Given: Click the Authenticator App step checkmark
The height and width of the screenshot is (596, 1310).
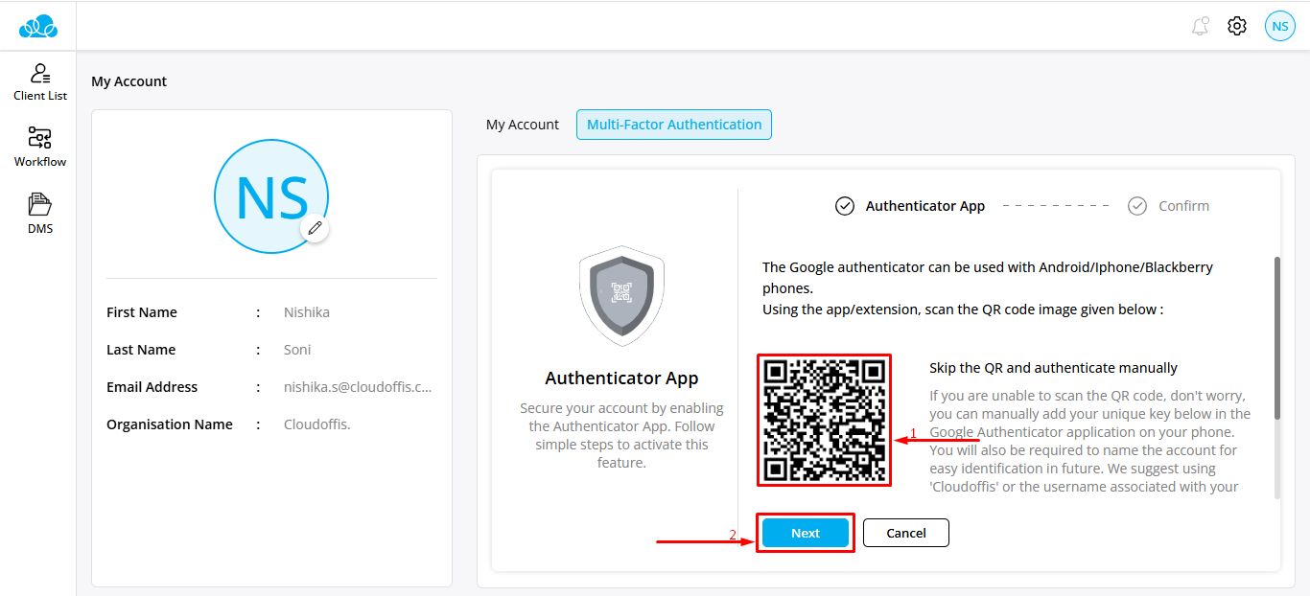Looking at the screenshot, I should (844, 206).
